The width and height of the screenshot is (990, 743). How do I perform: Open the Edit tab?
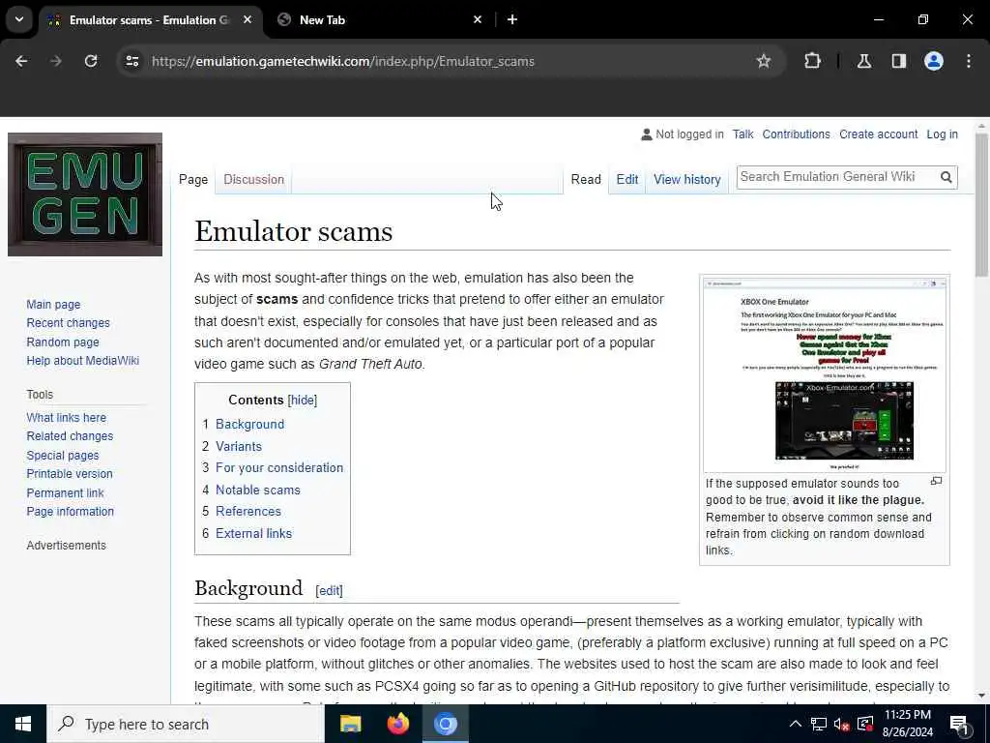[x=626, y=179]
